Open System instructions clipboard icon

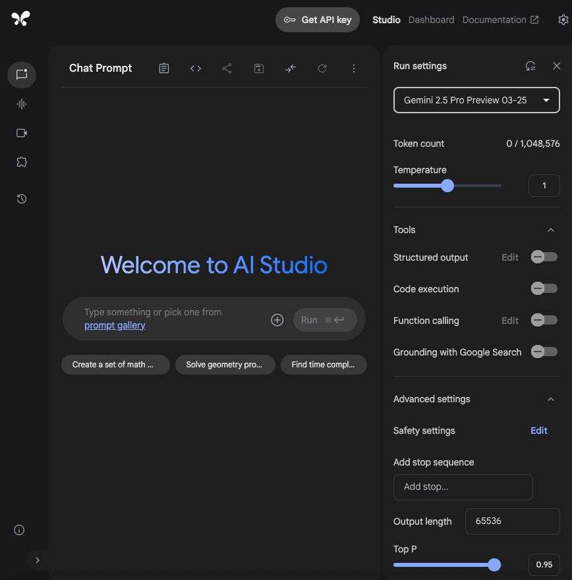tap(164, 68)
